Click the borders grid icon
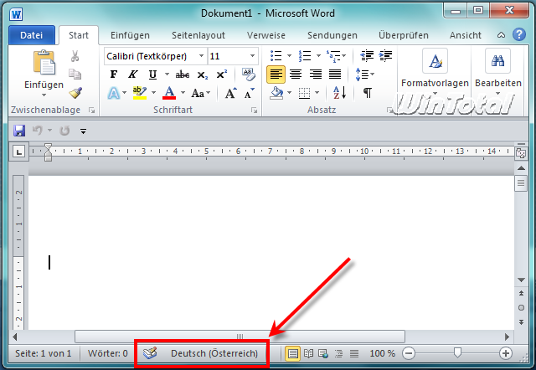Screen dimensions: 536x370 (x=304, y=93)
